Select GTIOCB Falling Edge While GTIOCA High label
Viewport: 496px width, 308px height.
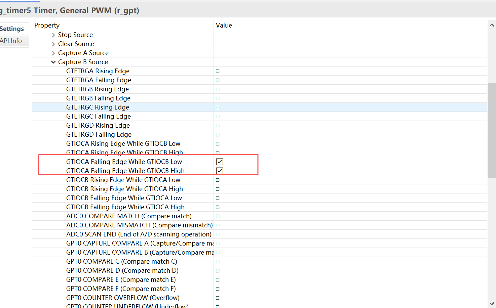125,207
